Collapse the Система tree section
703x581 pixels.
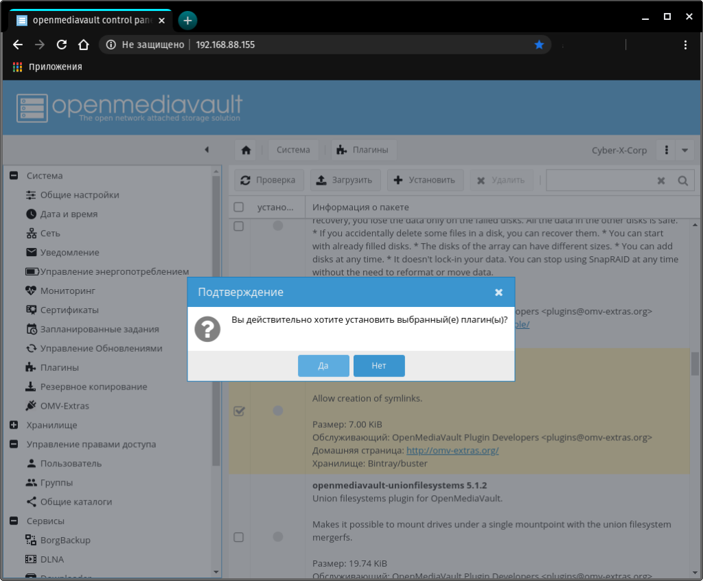click(14, 176)
